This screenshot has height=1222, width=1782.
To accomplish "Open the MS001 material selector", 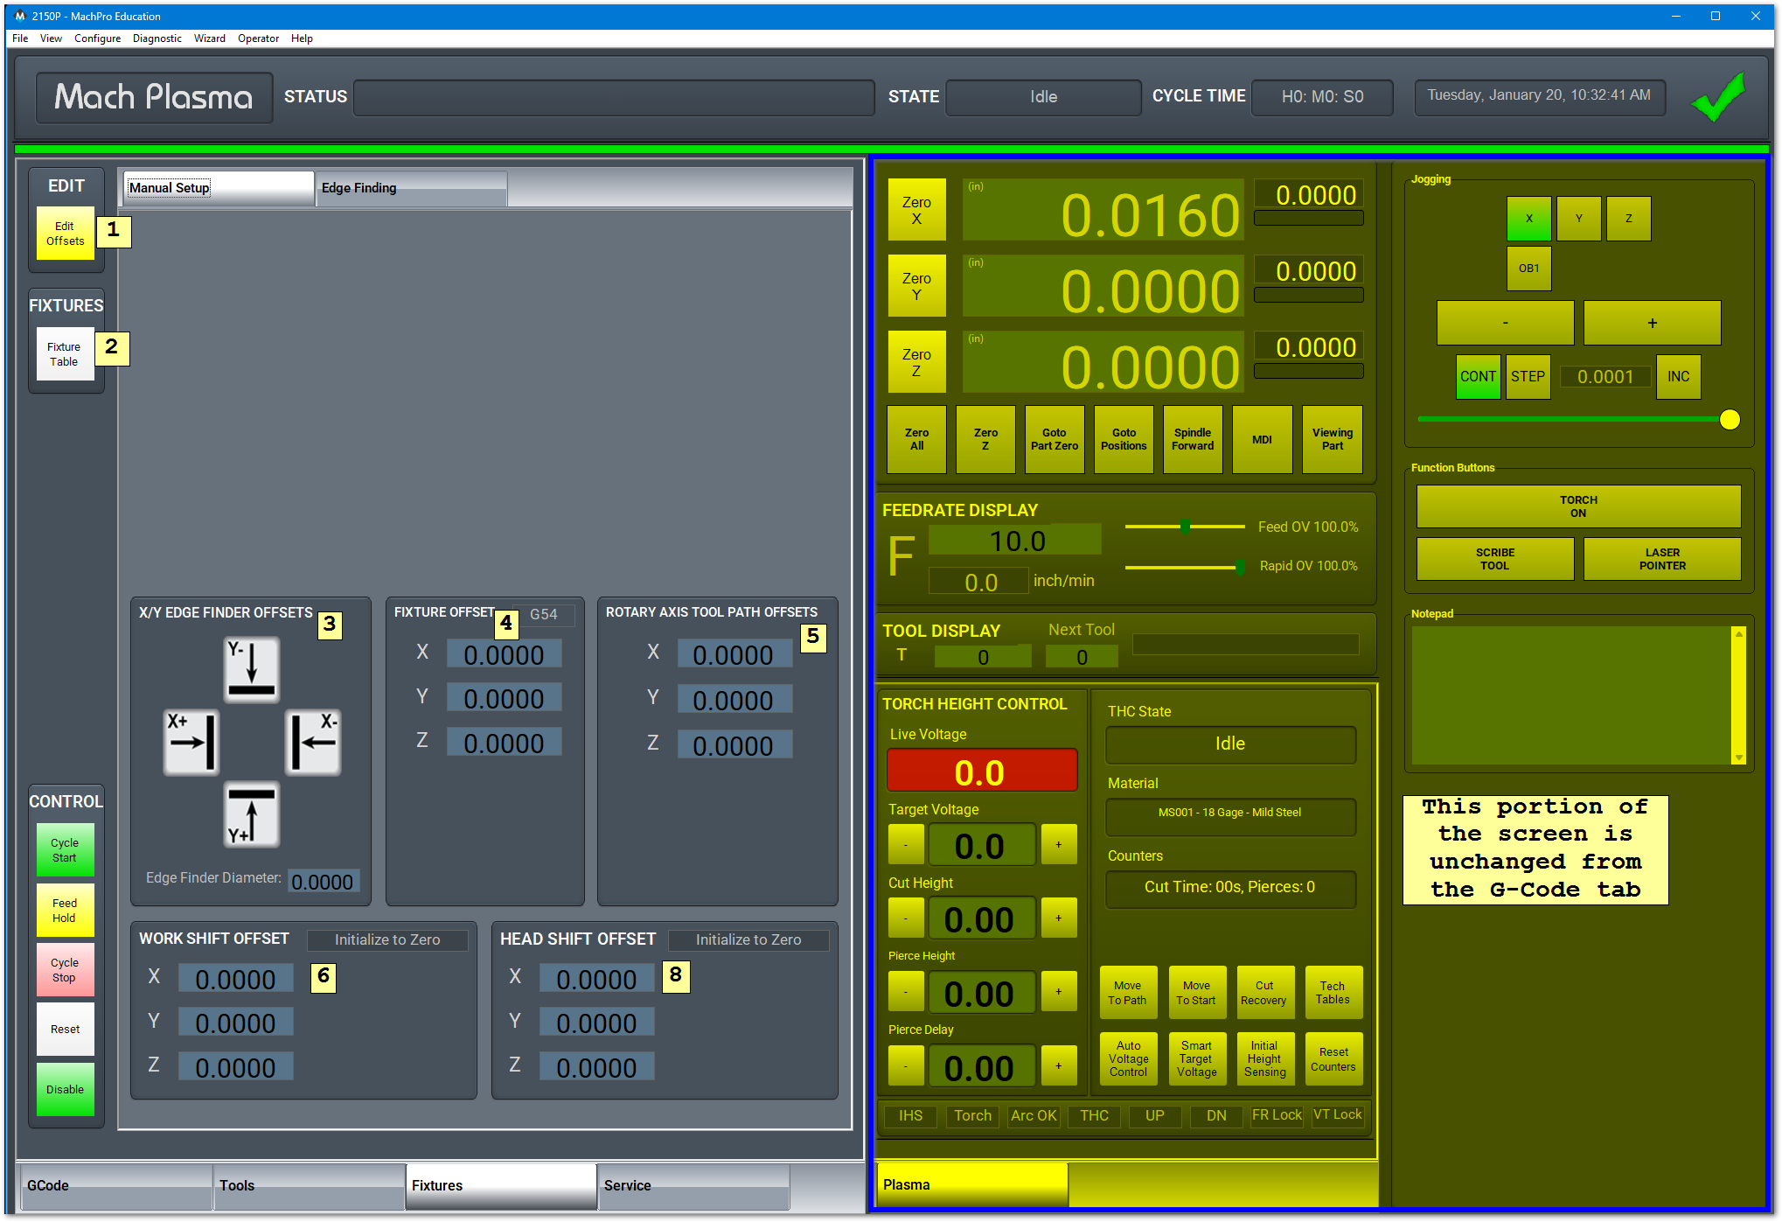I will (1230, 814).
